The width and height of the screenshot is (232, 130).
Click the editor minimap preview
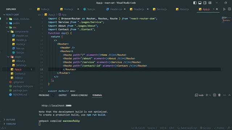pyautogui.click(x=226, y=19)
